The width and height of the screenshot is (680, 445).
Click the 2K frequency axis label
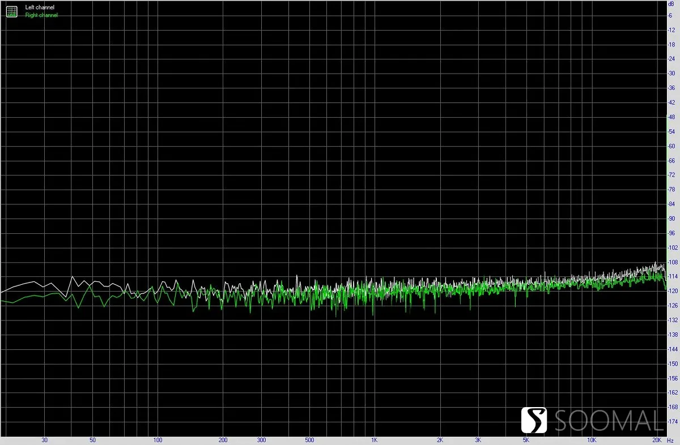tap(439, 440)
